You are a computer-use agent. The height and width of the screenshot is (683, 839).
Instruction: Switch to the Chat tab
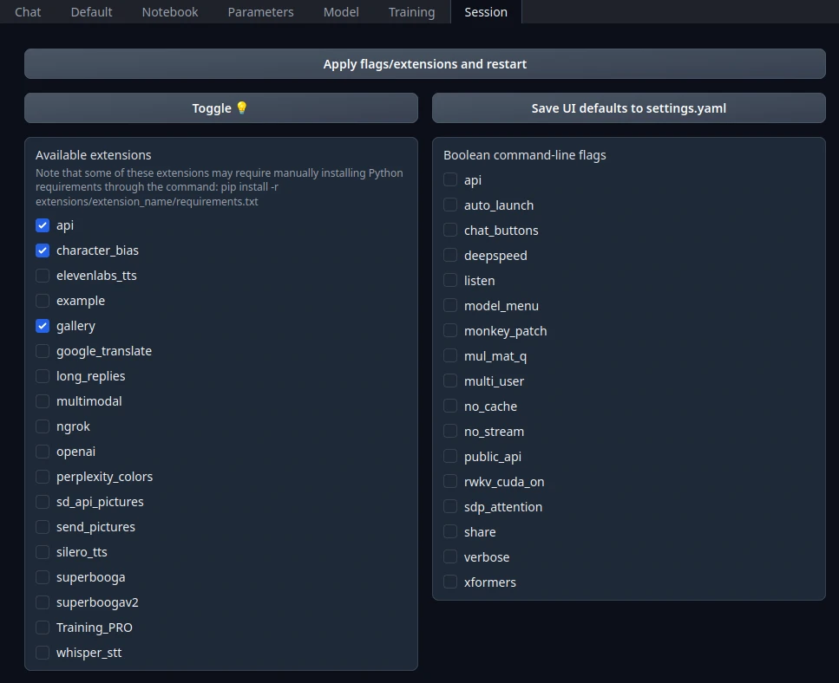click(x=28, y=12)
